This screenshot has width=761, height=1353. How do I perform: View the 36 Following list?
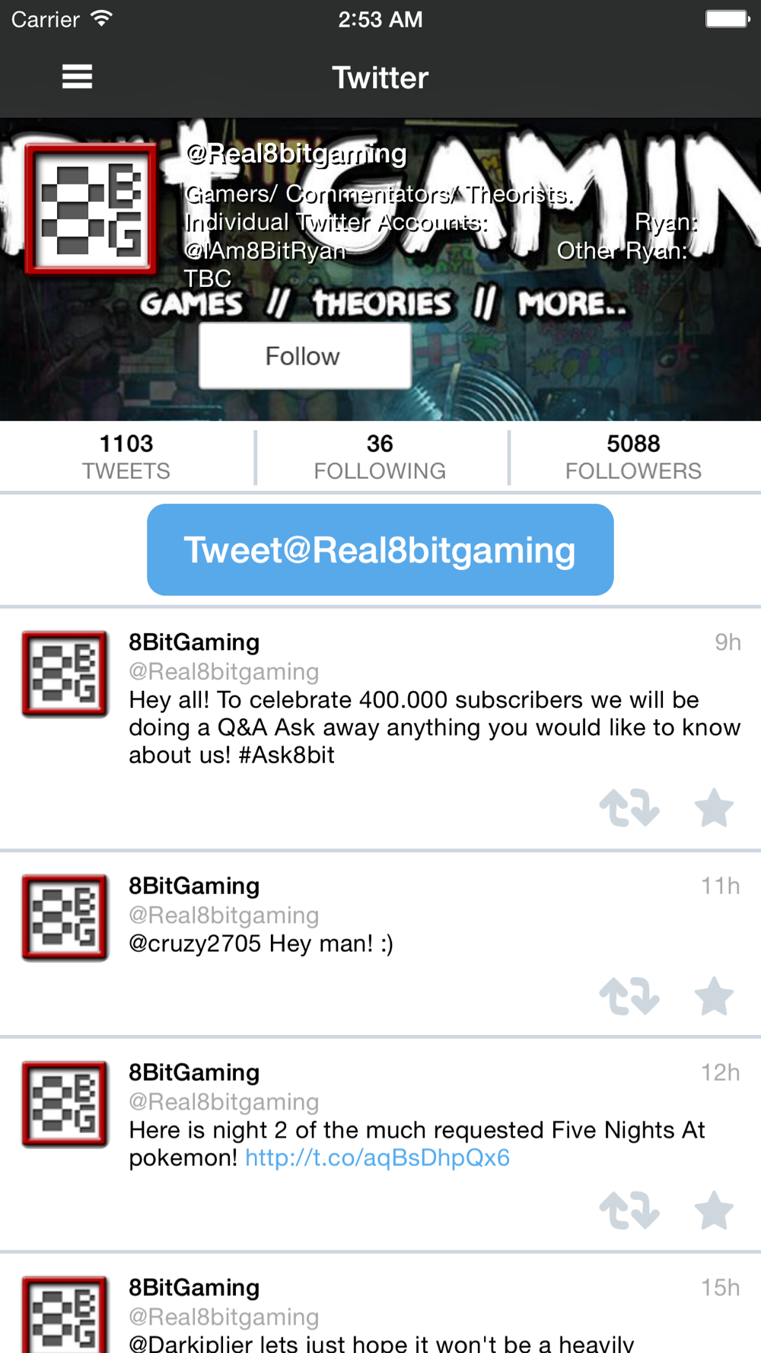(380, 457)
